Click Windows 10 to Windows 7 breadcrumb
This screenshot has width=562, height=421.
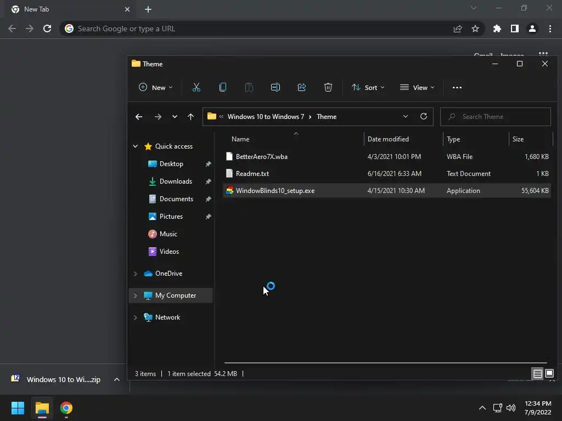pos(266,117)
